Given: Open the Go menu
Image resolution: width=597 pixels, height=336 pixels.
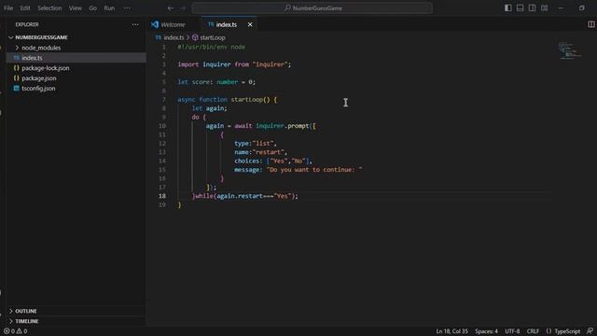Looking at the screenshot, I should click(93, 8).
